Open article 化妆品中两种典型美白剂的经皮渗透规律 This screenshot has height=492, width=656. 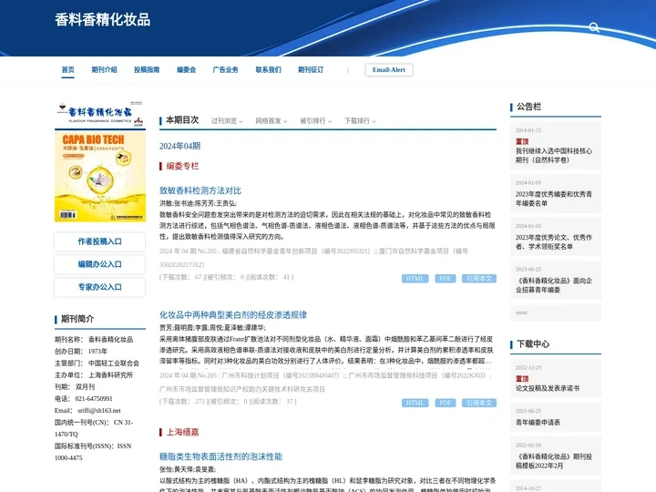pos(233,315)
